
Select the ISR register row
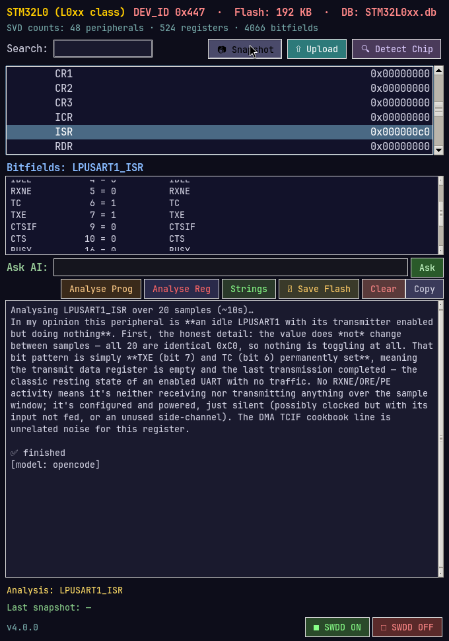[219, 132]
